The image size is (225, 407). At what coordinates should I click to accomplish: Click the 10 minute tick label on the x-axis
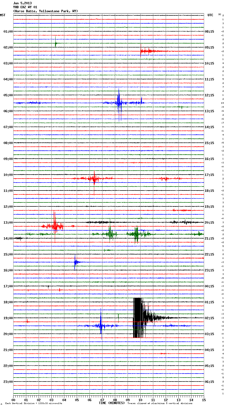[141, 400]
